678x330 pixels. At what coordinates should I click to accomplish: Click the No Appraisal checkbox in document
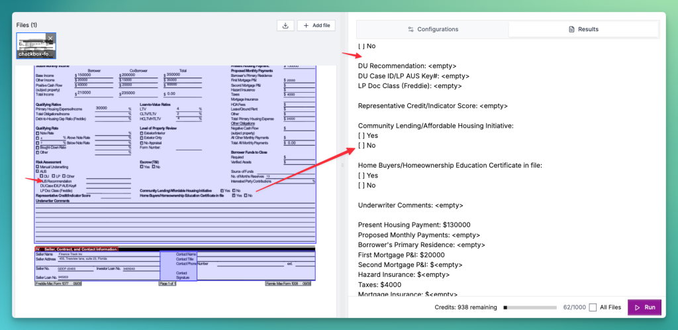[x=142, y=142]
